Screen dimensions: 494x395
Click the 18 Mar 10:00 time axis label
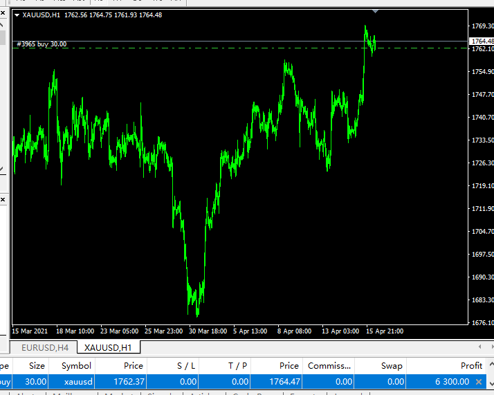tap(75, 331)
